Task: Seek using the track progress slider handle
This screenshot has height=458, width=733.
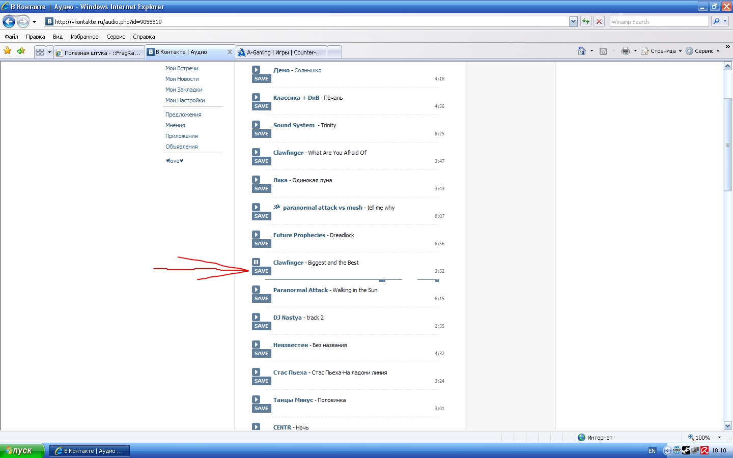Action: (382, 280)
